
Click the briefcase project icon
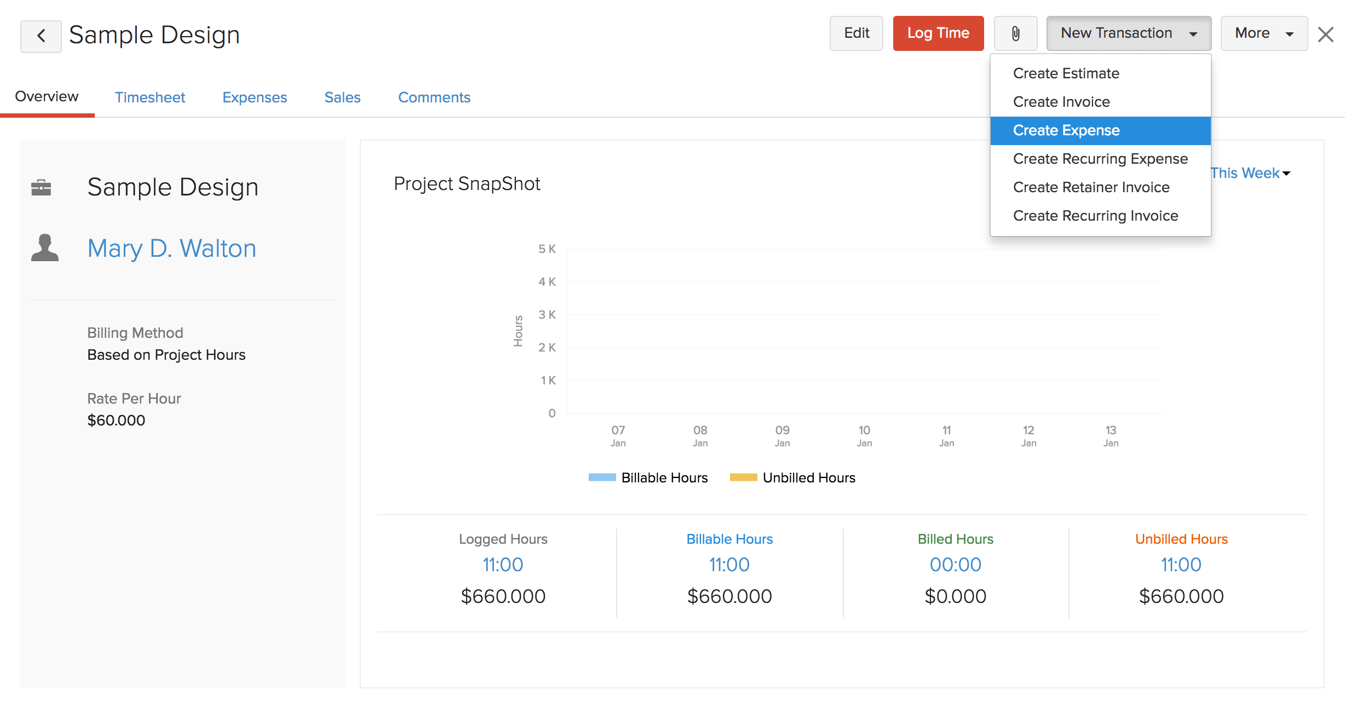[41, 188]
